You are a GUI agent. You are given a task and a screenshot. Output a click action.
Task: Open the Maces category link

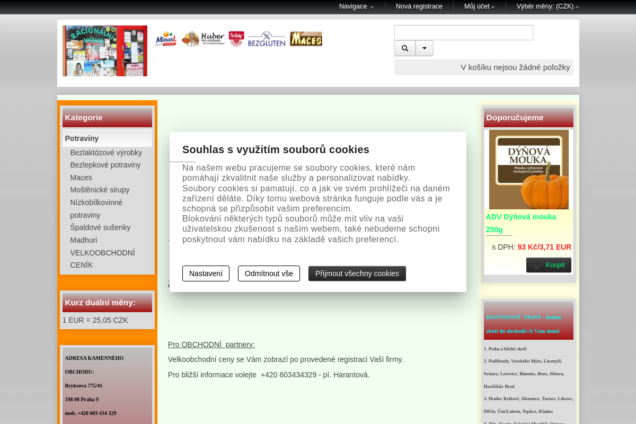click(x=81, y=178)
